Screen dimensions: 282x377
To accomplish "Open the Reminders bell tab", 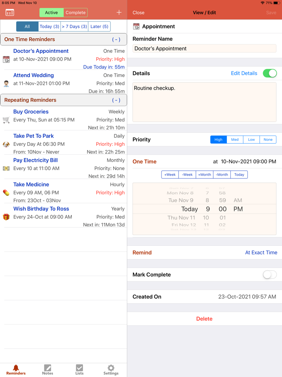I will (x=16, y=370).
